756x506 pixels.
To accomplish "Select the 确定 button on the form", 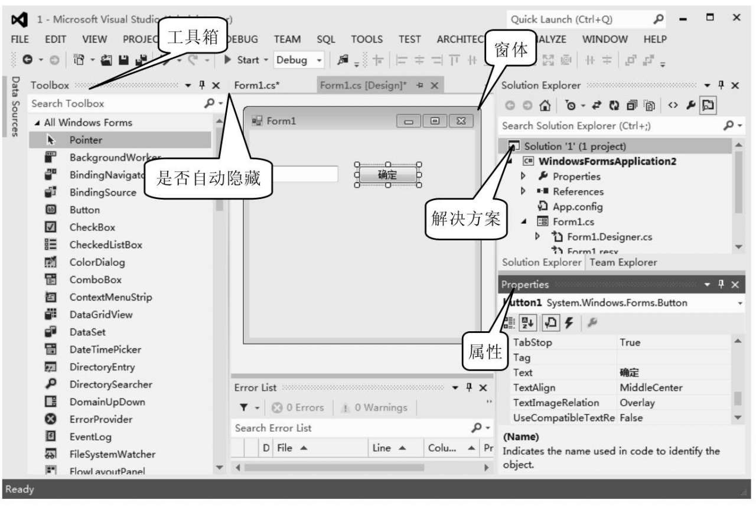I will tap(387, 175).
